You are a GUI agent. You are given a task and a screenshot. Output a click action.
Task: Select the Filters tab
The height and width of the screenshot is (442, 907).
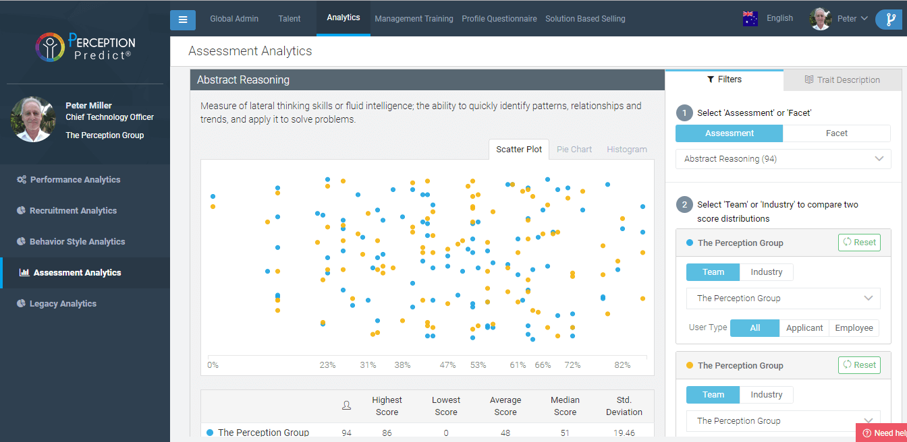(724, 80)
